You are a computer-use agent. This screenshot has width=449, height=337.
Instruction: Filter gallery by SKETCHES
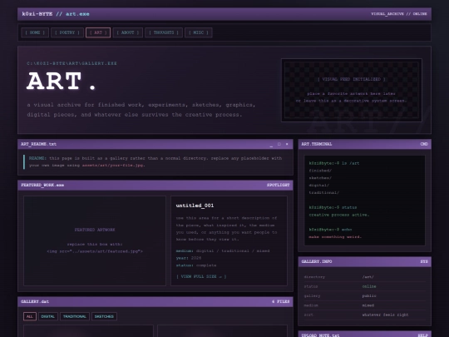pyautogui.click(x=104, y=316)
